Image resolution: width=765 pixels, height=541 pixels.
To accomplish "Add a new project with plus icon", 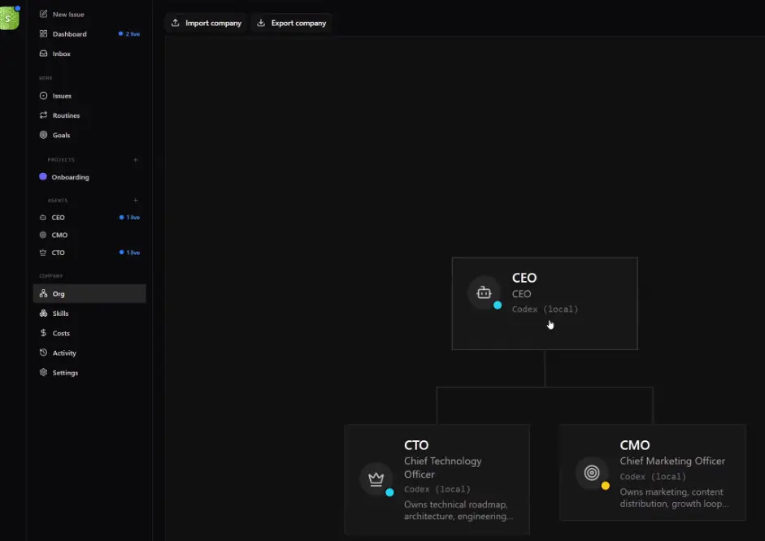I will (136, 160).
